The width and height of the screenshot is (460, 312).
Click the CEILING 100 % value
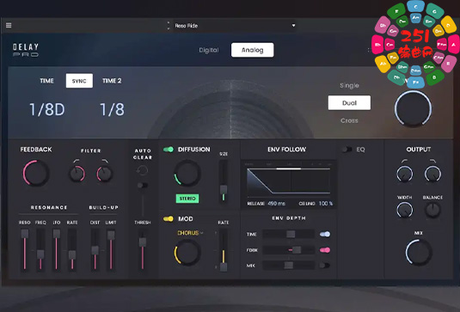point(326,203)
